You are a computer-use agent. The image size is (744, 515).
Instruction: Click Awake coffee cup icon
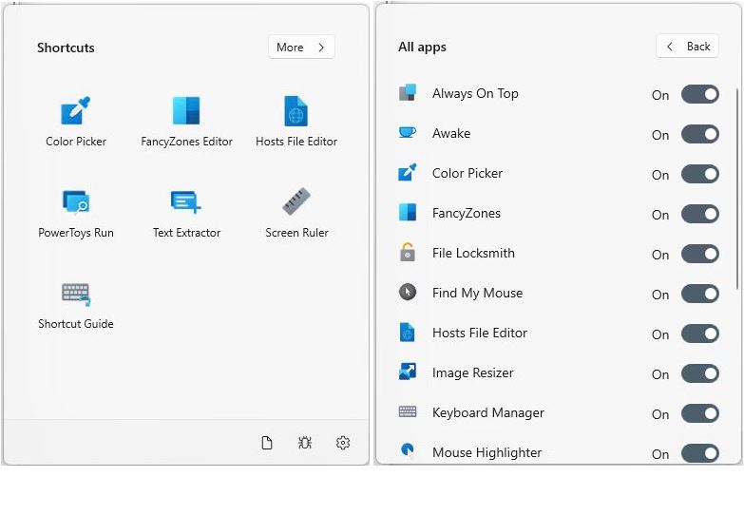407,132
